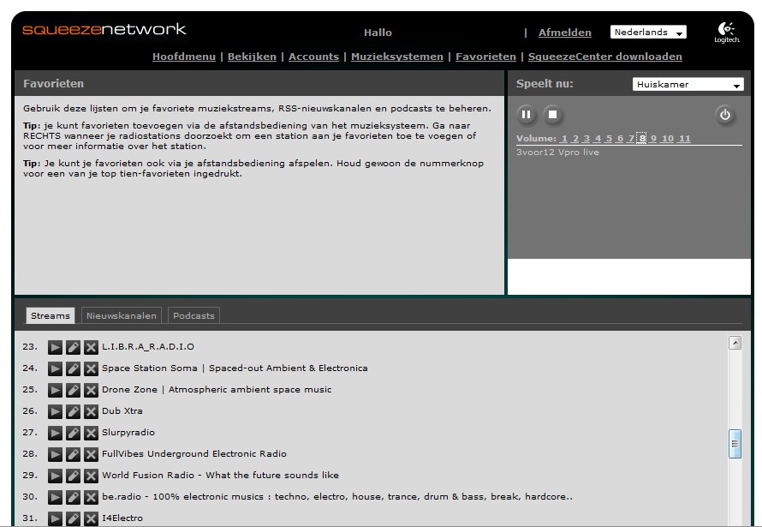The height and width of the screenshot is (527, 762).
Task: Remove the Dub Xtra favorite
Action: (x=91, y=411)
